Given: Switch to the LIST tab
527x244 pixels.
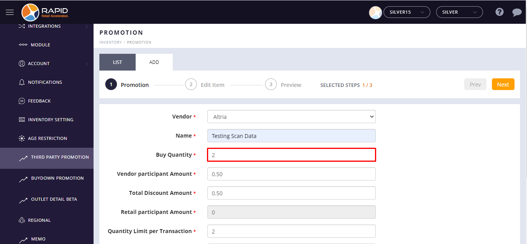Looking at the screenshot, I should coord(117,62).
